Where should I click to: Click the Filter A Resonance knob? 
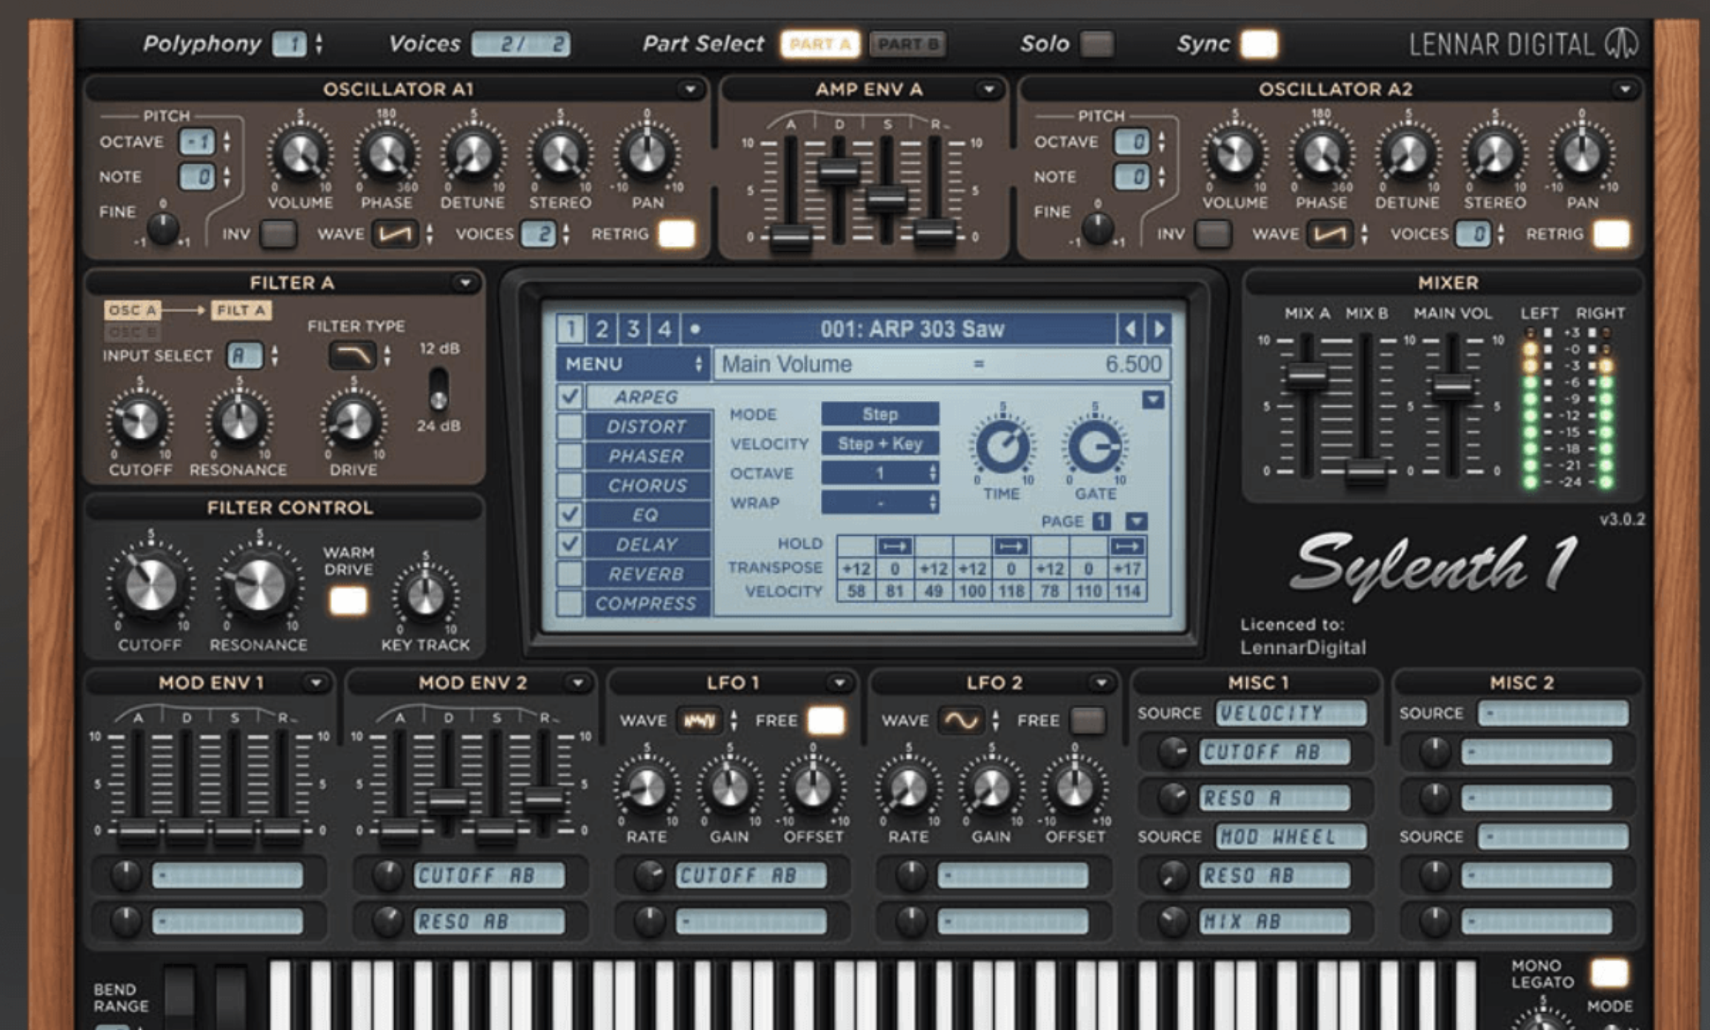[239, 422]
